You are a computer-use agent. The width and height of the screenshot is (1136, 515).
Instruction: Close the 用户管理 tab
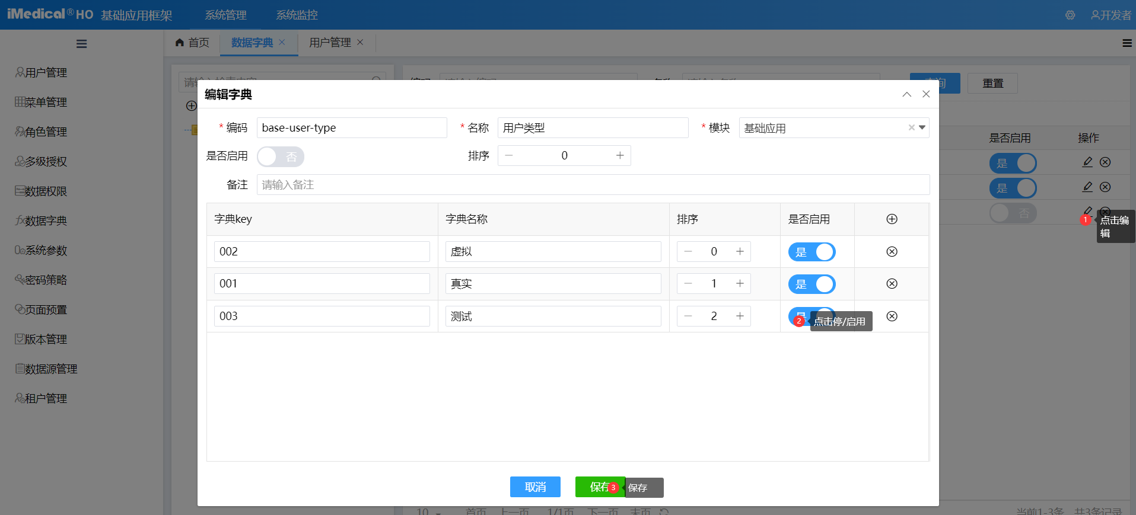tap(360, 42)
